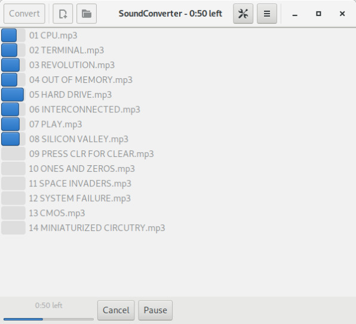356x324 pixels.
Task: Select 09 PRESS CLR FOR CLEAR.mp3
Action: [178, 154]
